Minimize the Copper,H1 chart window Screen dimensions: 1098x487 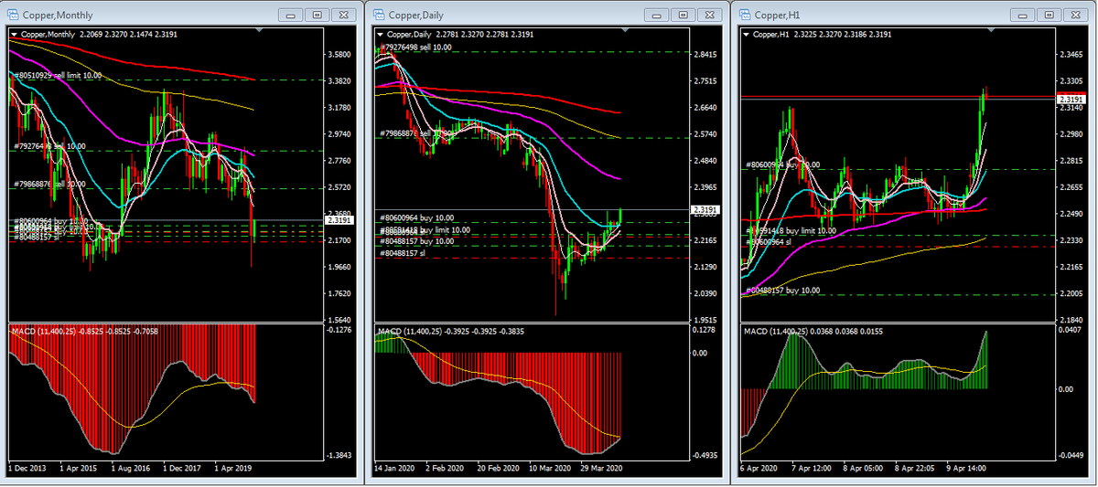(1022, 15)
